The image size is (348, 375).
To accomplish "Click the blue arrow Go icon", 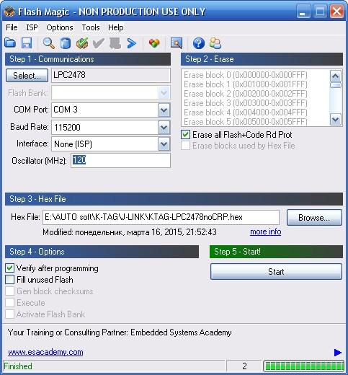I will point(131,43).
